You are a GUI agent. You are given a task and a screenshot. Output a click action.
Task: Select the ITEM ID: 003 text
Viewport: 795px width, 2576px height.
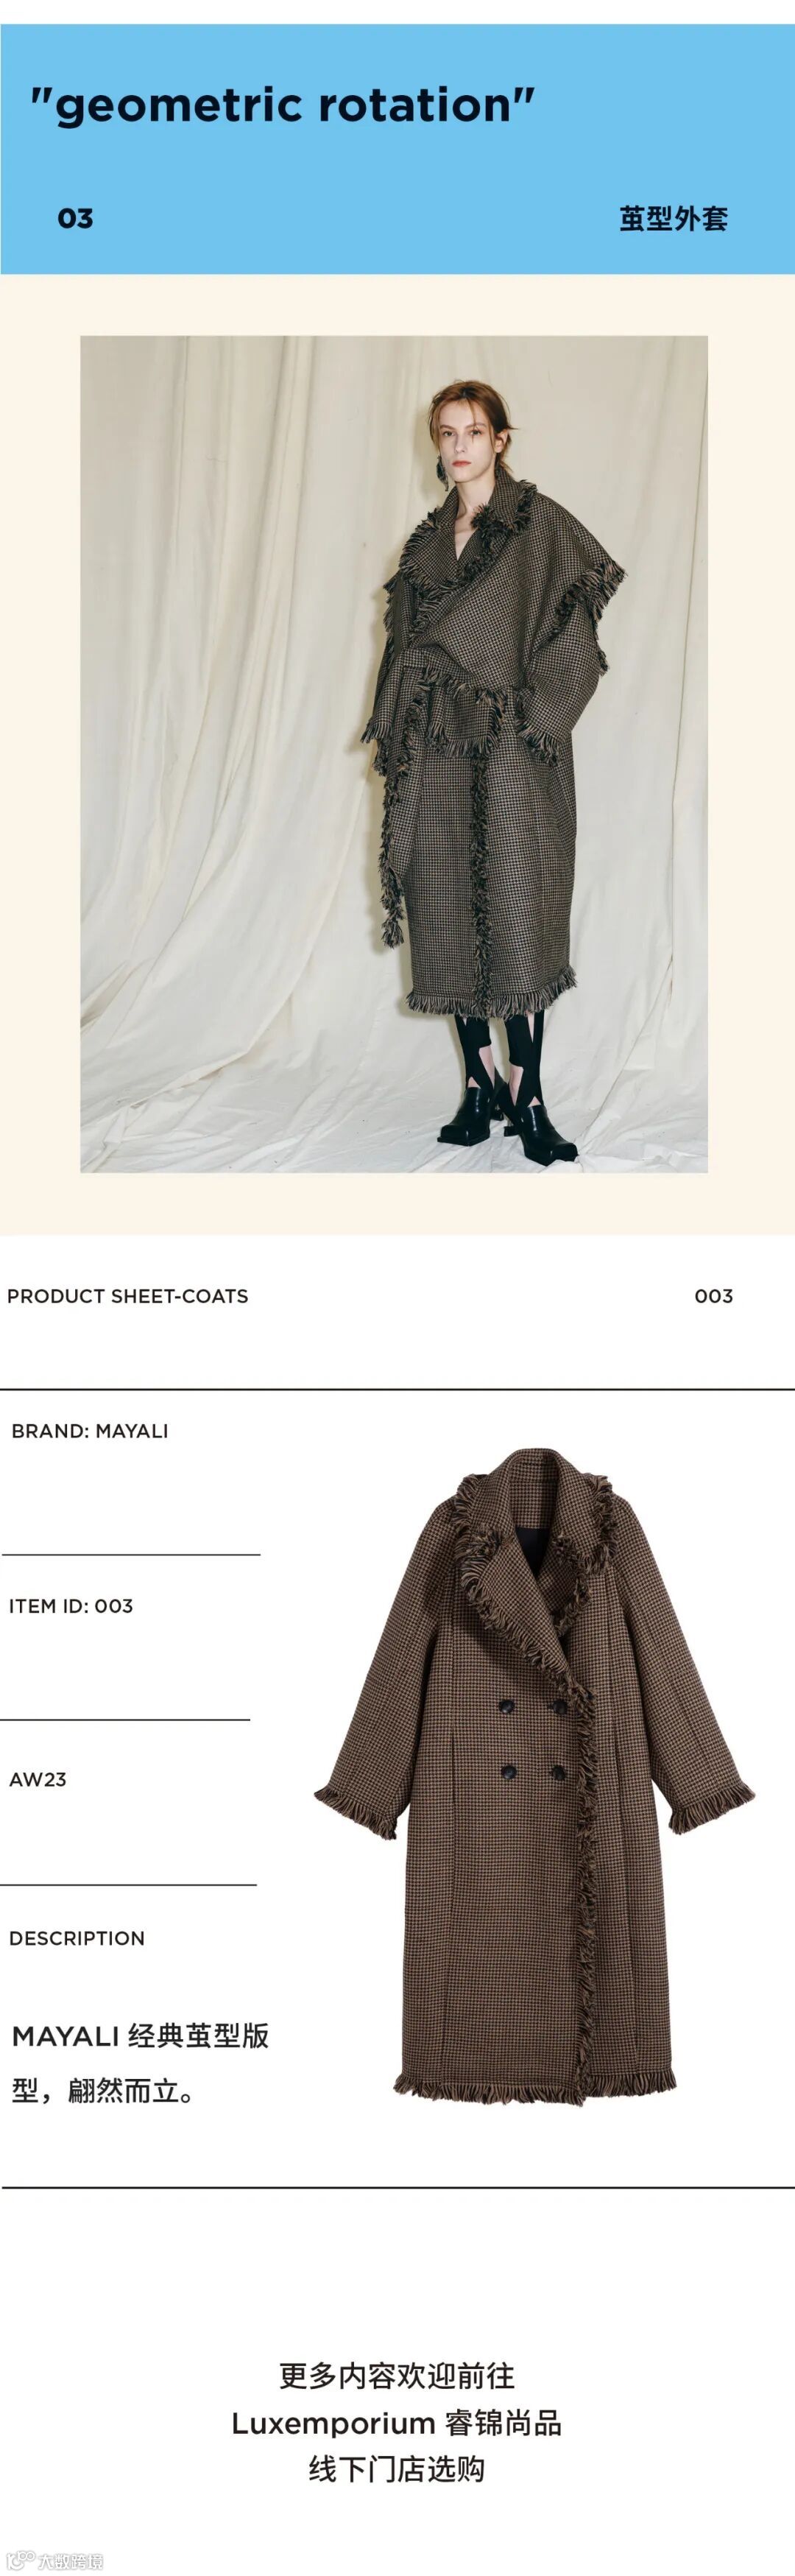pos(71,1606)
